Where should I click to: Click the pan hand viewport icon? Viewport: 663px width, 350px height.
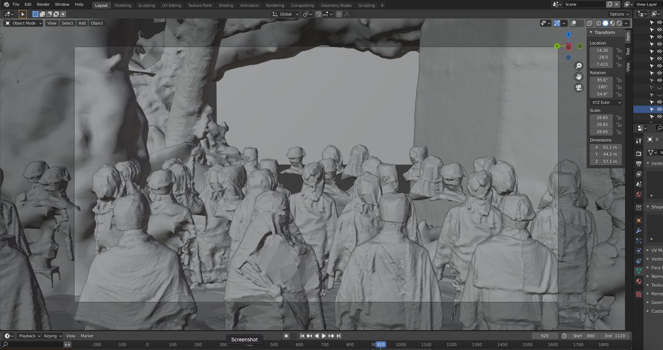click(578, 76)
